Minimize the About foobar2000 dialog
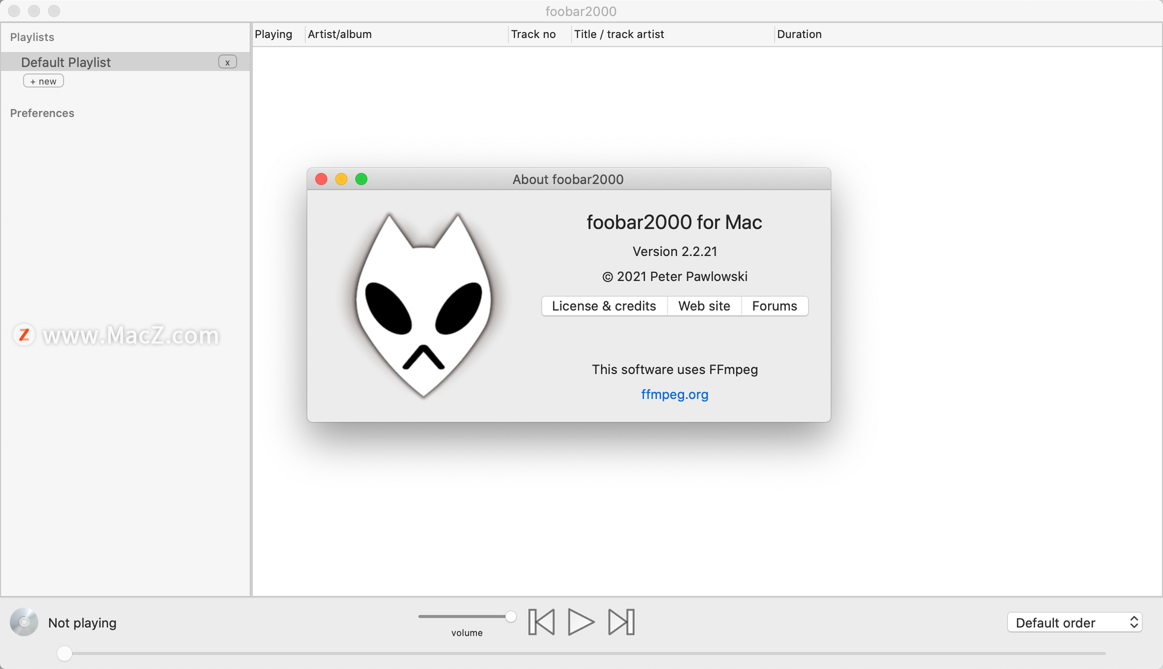The image size is (1163, 669). tap(342, 179)
